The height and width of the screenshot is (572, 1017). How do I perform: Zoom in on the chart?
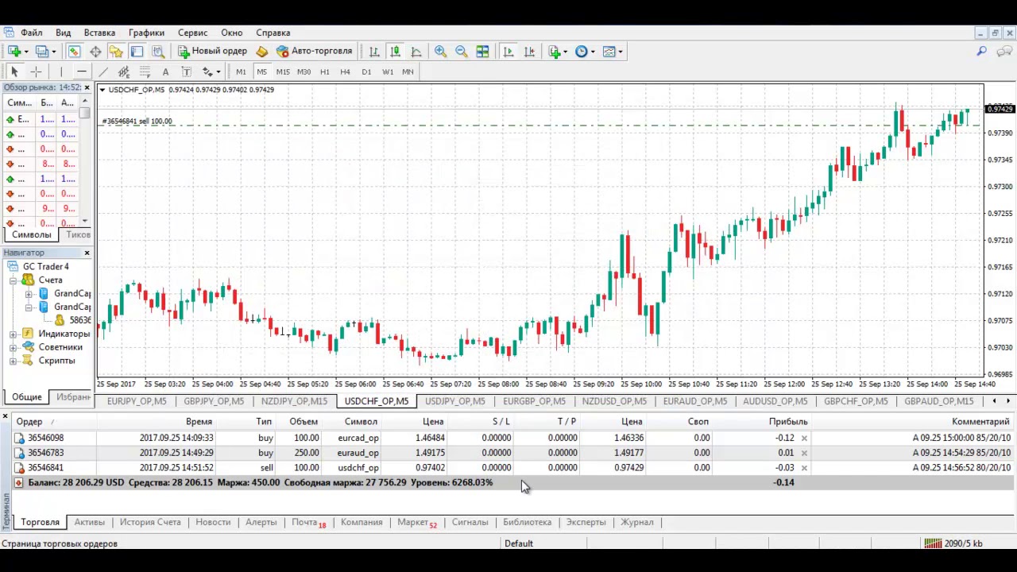click(440, 51)
